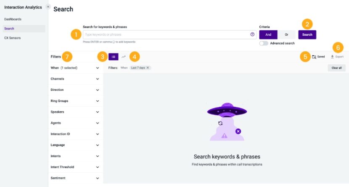Collapse the Interaction Analytics sidebar
The image size is (349, 187).
point(48,7)
